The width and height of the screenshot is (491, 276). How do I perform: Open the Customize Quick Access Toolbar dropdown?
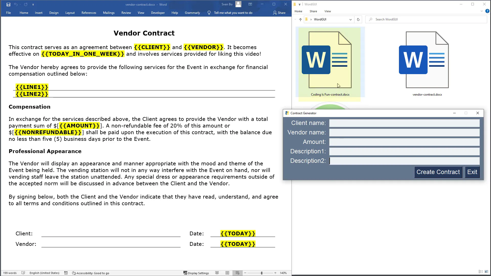[33, 4]
